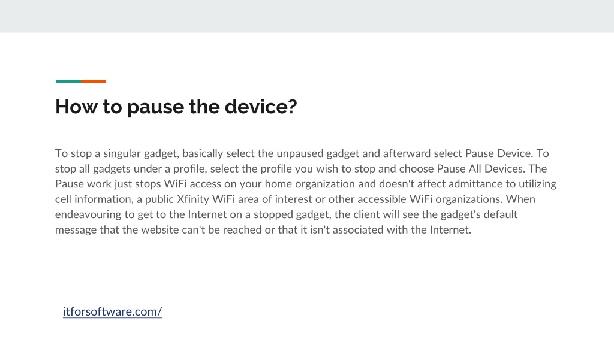Select the teal segment of accent bar
Image resolution: width=614 pixels, height=345 pixels.
[x=68, y=81]
